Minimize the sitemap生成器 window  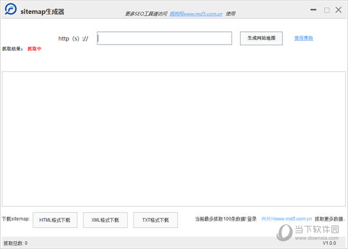313,10
